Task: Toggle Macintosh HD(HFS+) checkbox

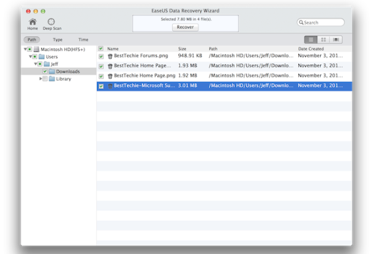Action: 29,49
